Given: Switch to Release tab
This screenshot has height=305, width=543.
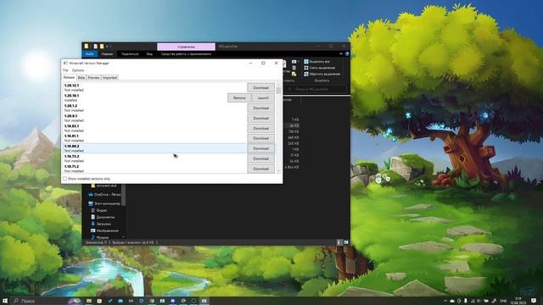Looking at the screenshot, I should [x=69, y=77].
